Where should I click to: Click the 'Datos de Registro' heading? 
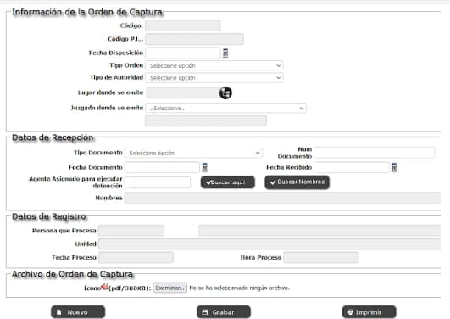click(49, 216)
